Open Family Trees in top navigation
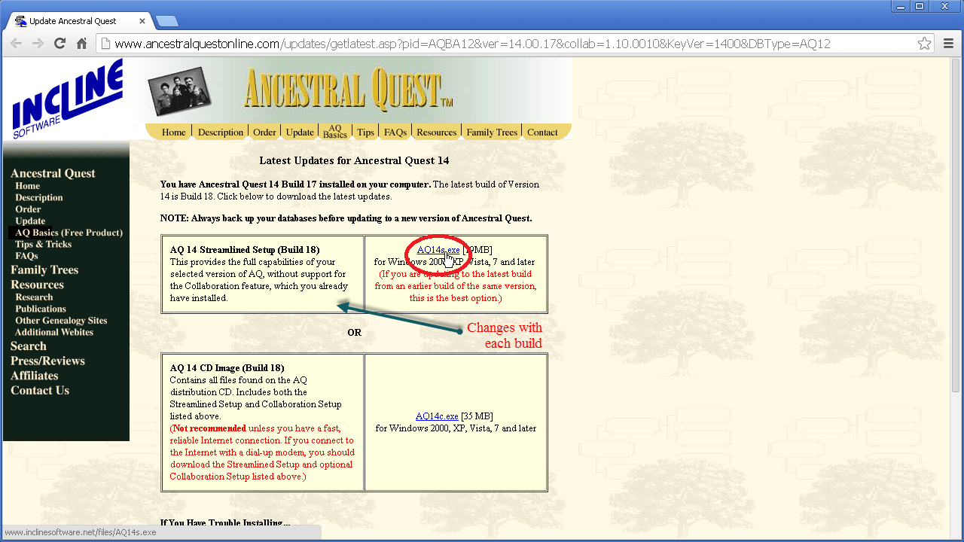 (492, 132)
